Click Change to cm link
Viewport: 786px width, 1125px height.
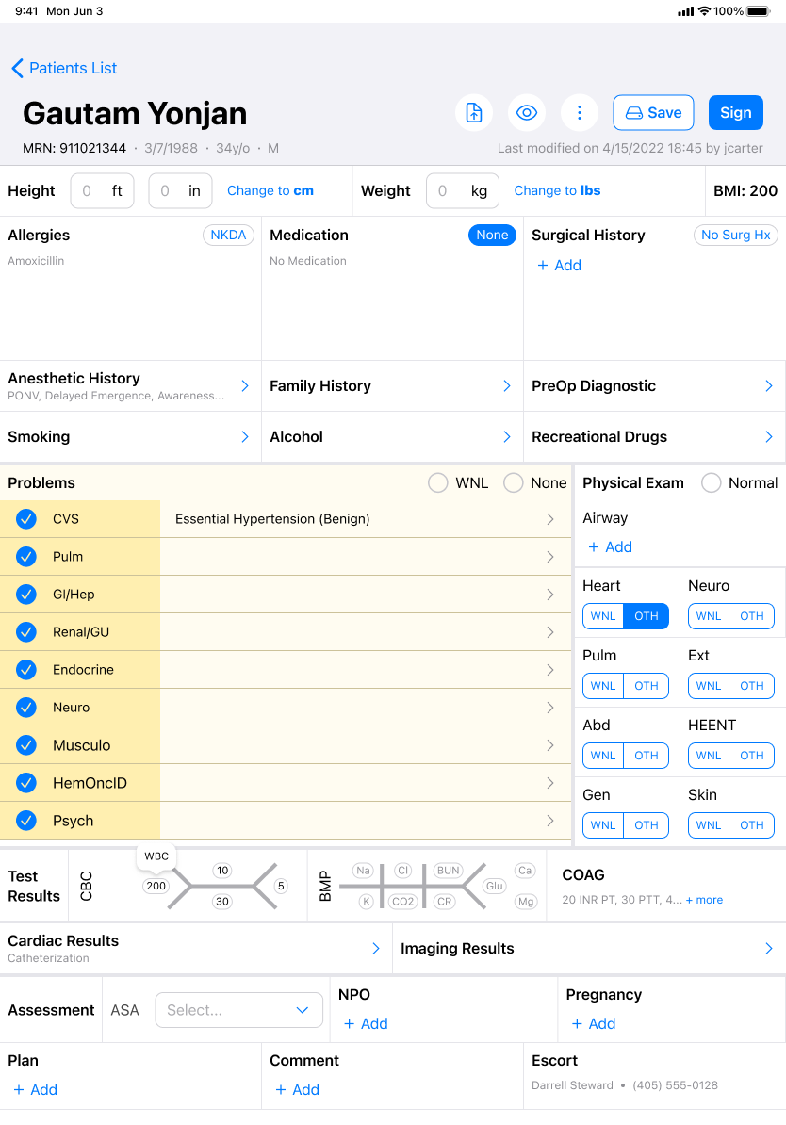[x=270, y=190]
